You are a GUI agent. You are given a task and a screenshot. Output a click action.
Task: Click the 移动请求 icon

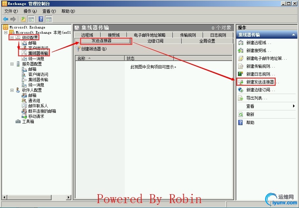[24, 116]
